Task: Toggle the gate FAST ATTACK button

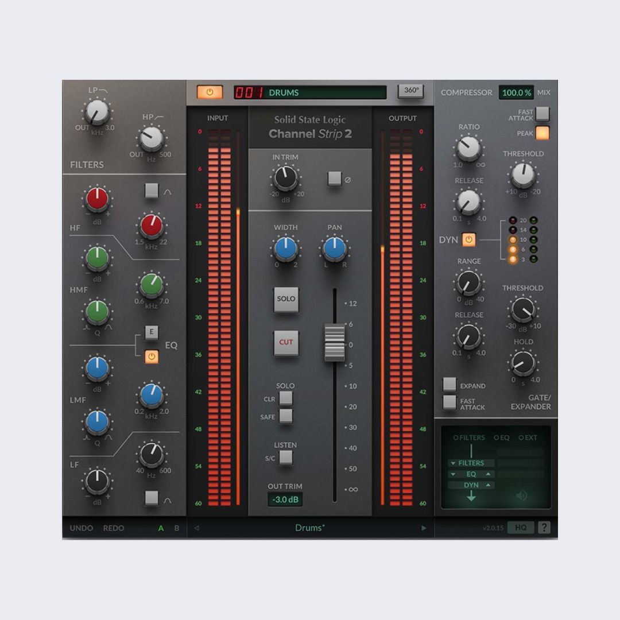Action: 449,402
